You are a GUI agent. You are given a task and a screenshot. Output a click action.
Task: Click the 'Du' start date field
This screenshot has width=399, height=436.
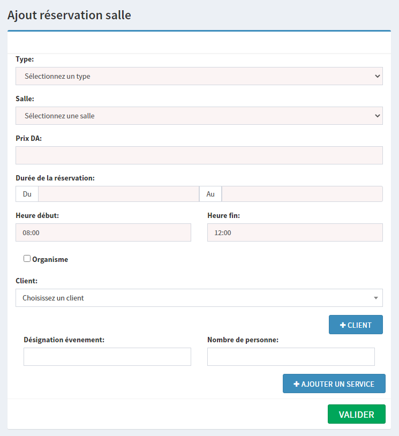pos(118,194)
